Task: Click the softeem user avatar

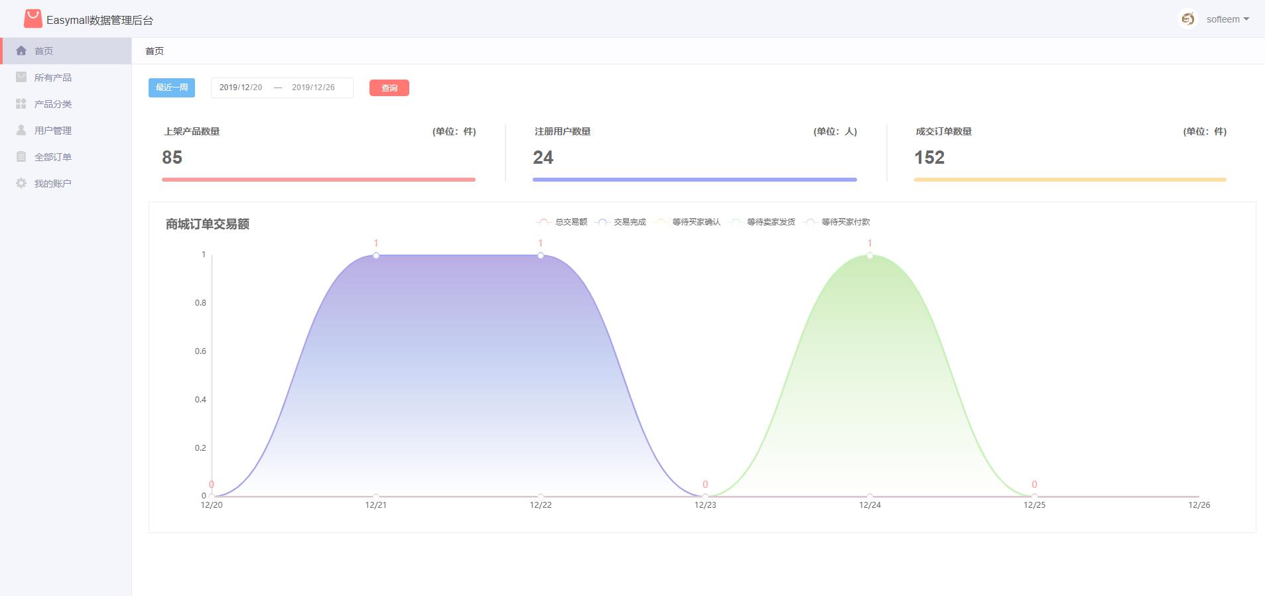Action: pos(1188,19)
